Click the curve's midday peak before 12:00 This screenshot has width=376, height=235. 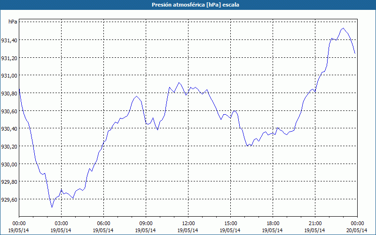(179, 83)
